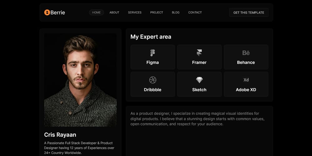Go to the About page
Image resolution: width=312 pixels, height=156 pixels.
(x=114, y=12)
